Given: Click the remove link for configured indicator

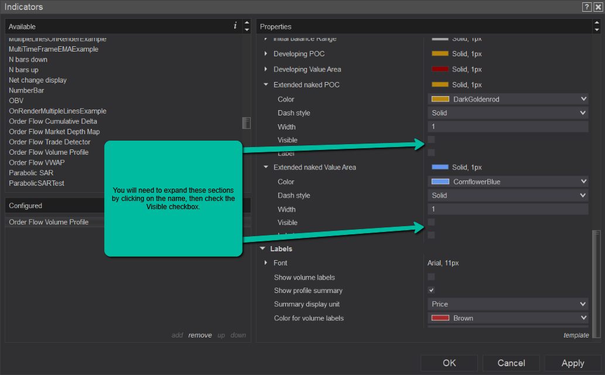Looking at the screenshot, I should (200, 335).
